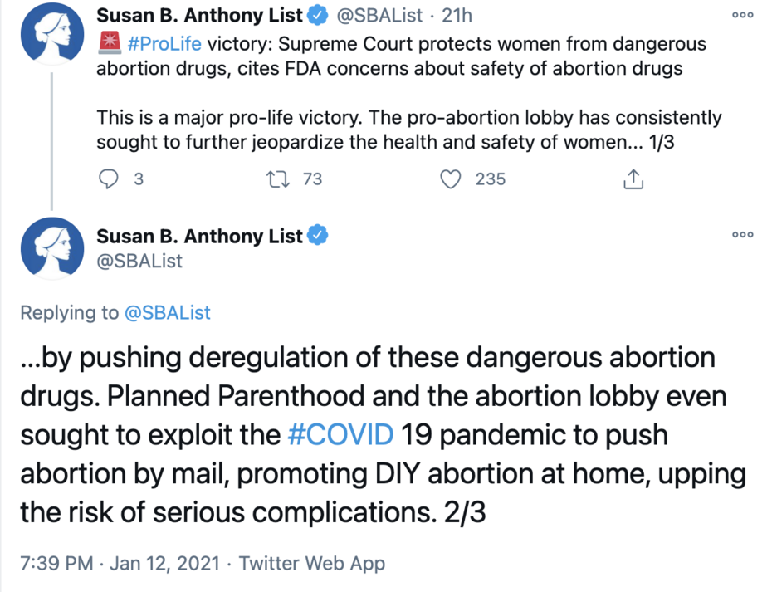Click the second tweet's SBA List avatar
Viewport: 772px width, 592px height.
coord(52,248)
